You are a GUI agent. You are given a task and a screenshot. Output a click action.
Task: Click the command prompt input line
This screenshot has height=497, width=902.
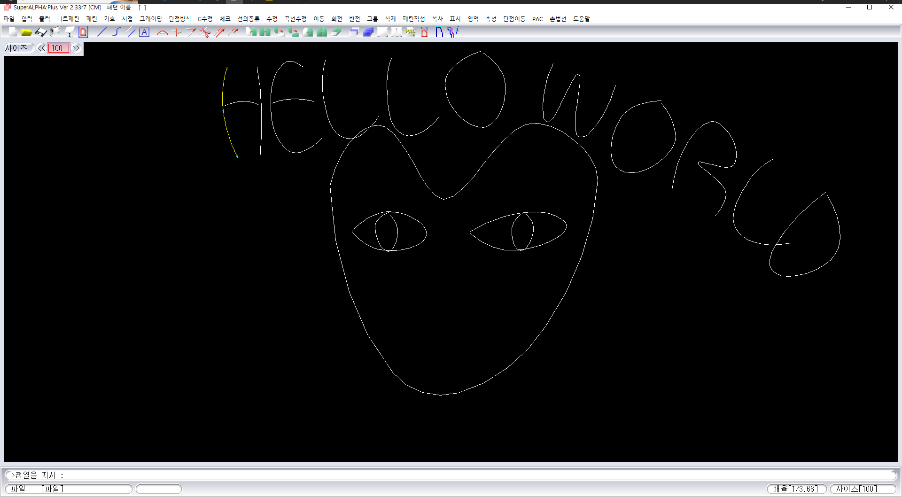click(x=451, y=475)
